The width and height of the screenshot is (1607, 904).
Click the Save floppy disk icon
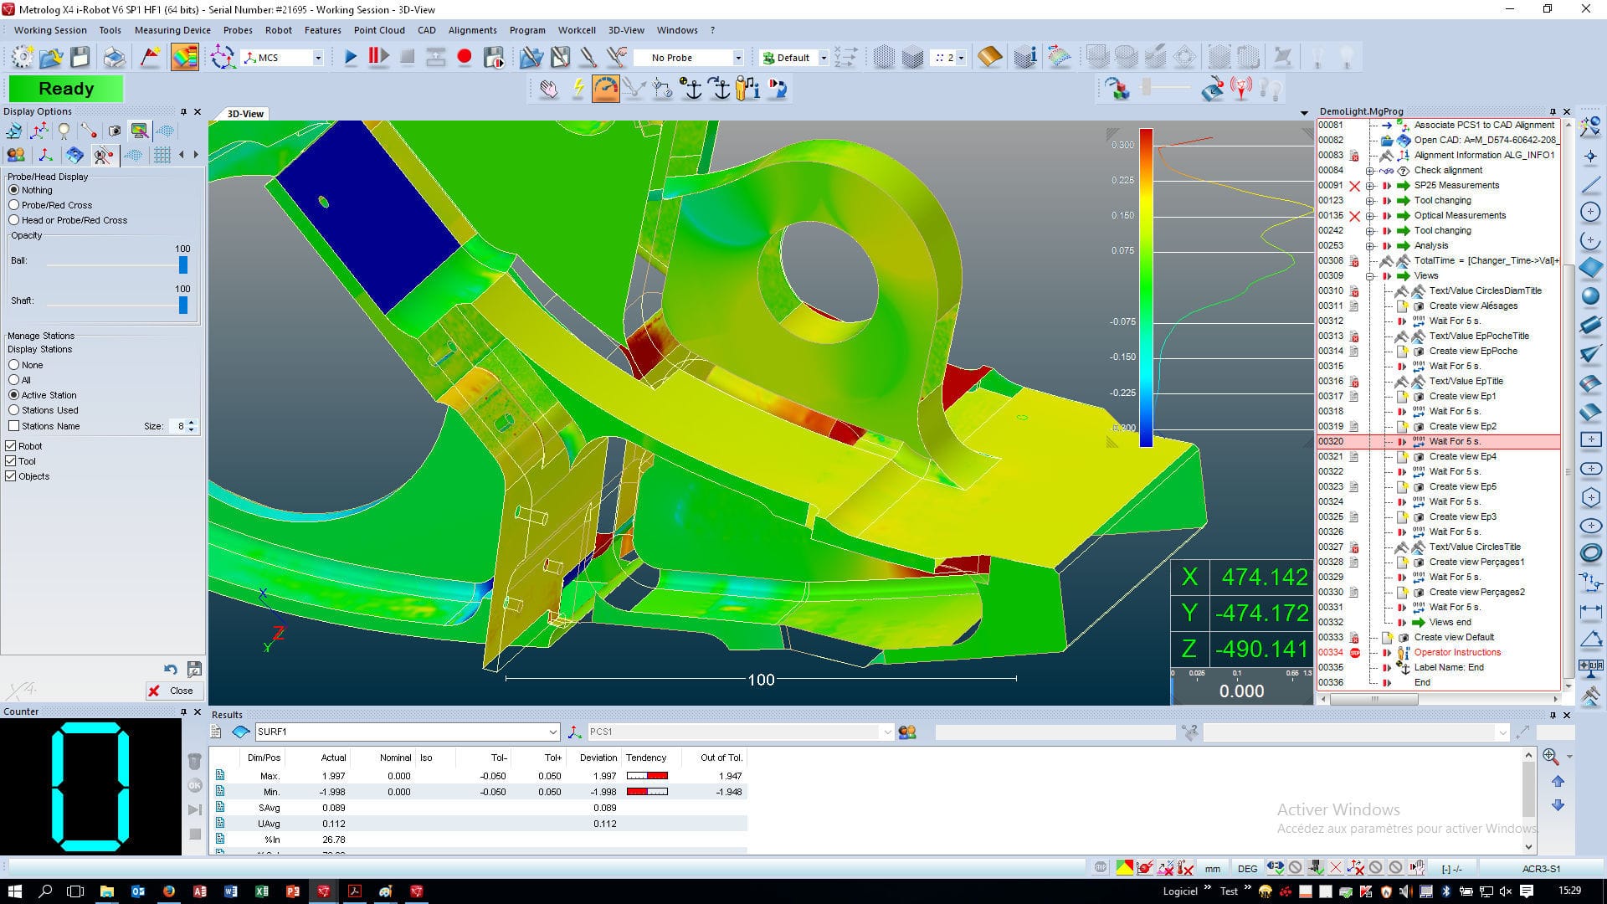tap(80, 57)
